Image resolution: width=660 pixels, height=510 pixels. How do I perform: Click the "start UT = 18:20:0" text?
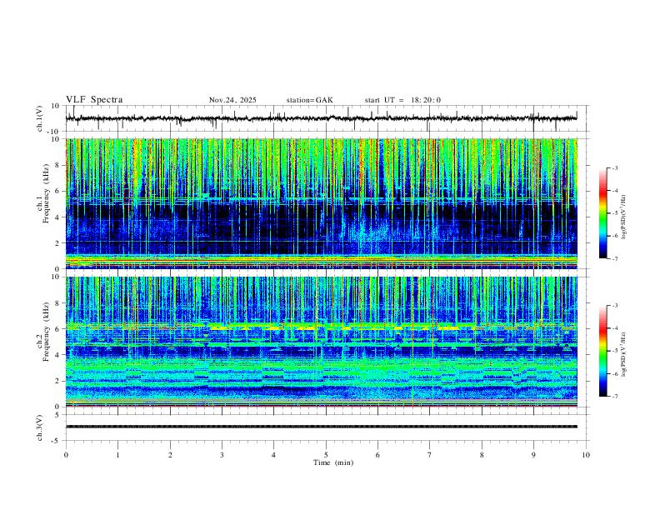(x=402, y=100)
